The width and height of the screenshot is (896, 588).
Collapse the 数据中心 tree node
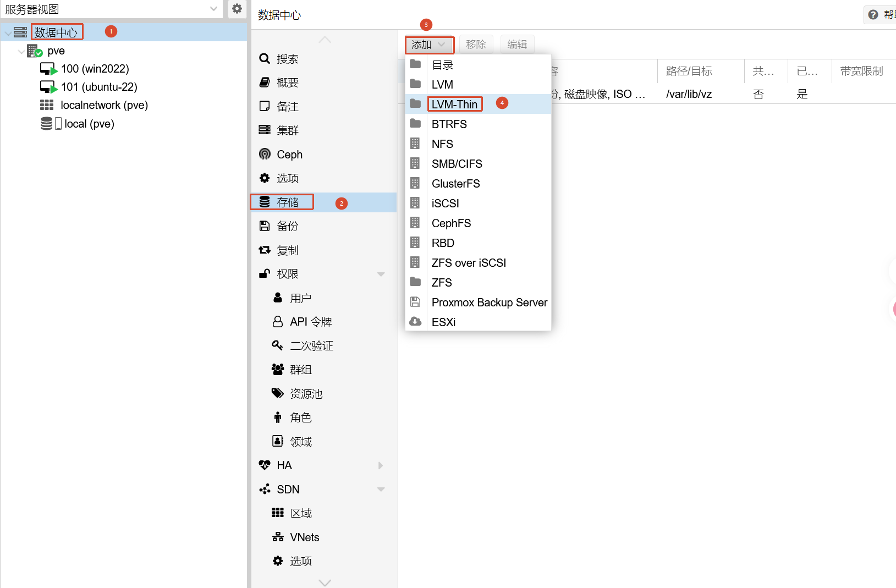tap(8, 33)
